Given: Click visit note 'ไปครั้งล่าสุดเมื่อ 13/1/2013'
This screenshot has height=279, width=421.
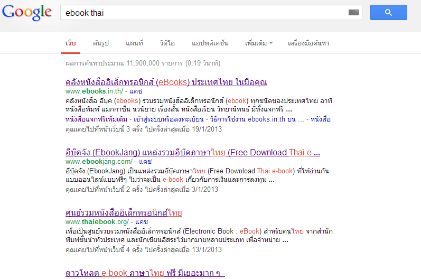Looking at the screenshot, I should pos(183,250).
